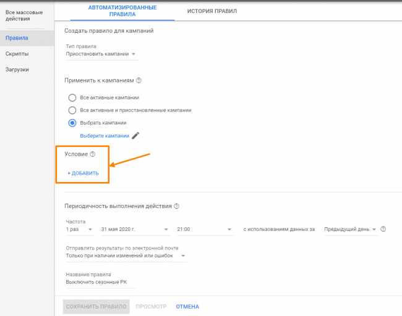Click the + ДОБАВИТЬ condition button
The image size is (402, 316).
[83, 173]
